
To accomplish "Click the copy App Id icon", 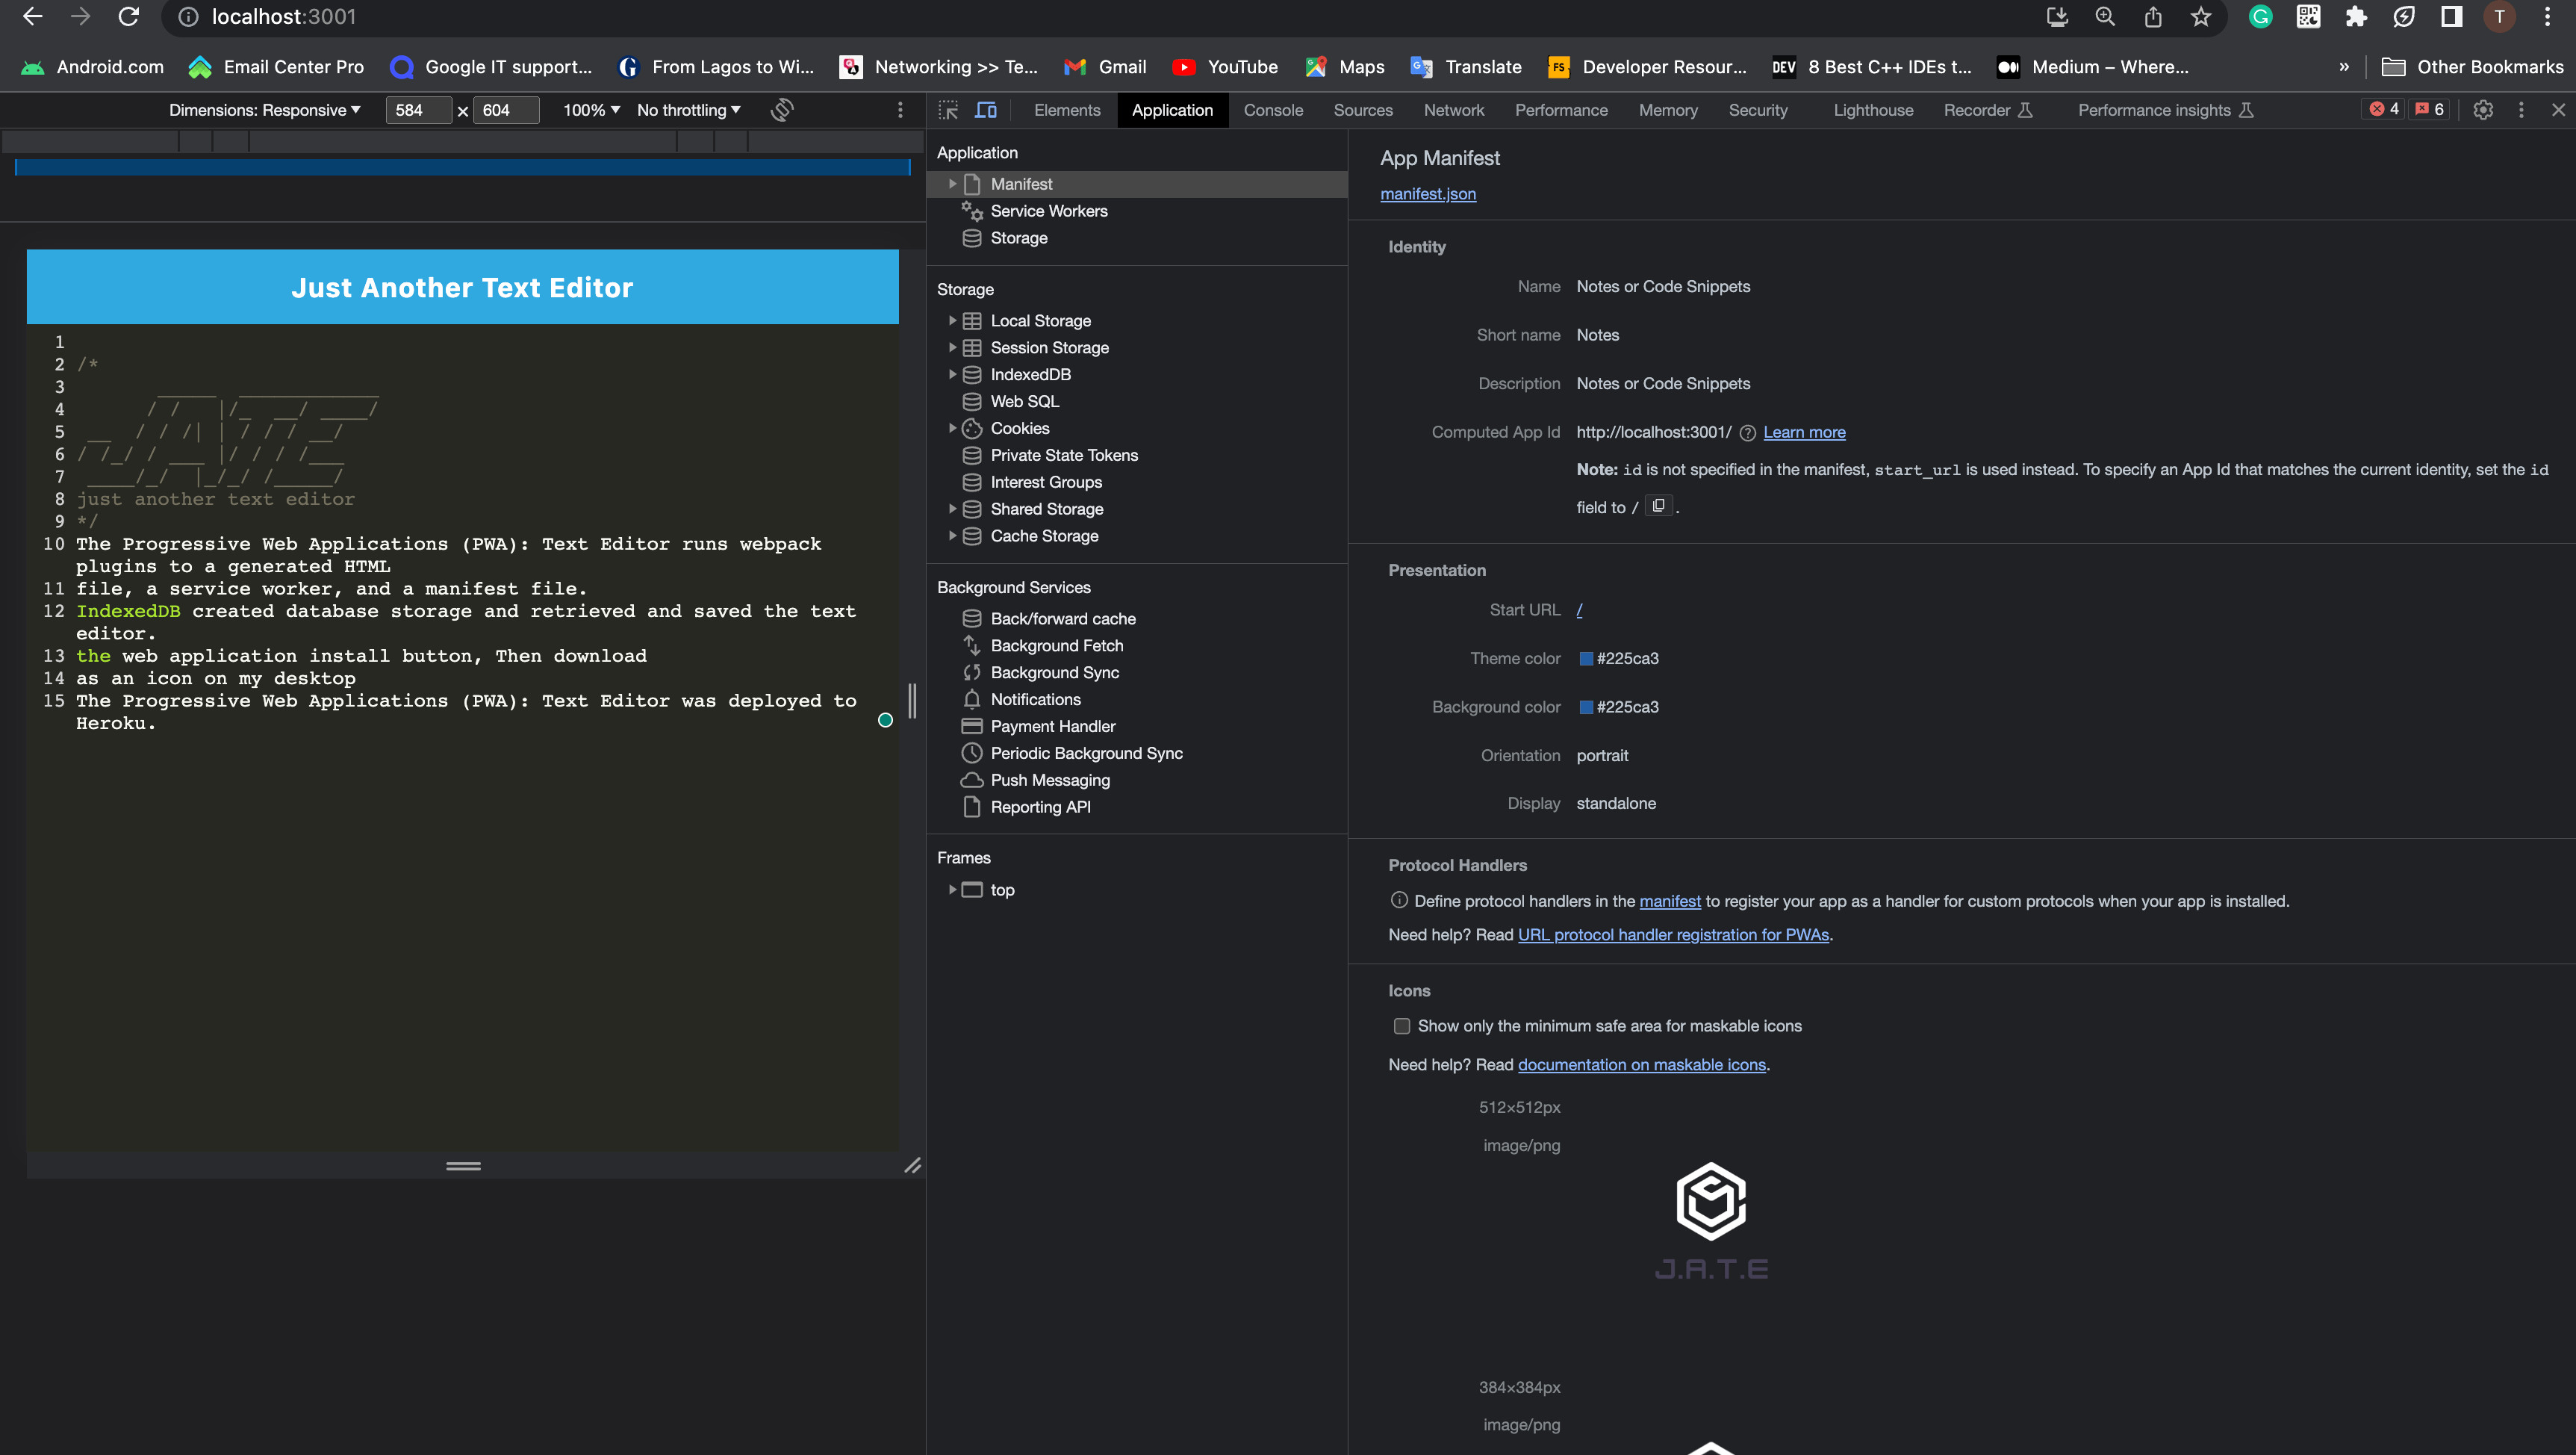I will [1658, 506].
